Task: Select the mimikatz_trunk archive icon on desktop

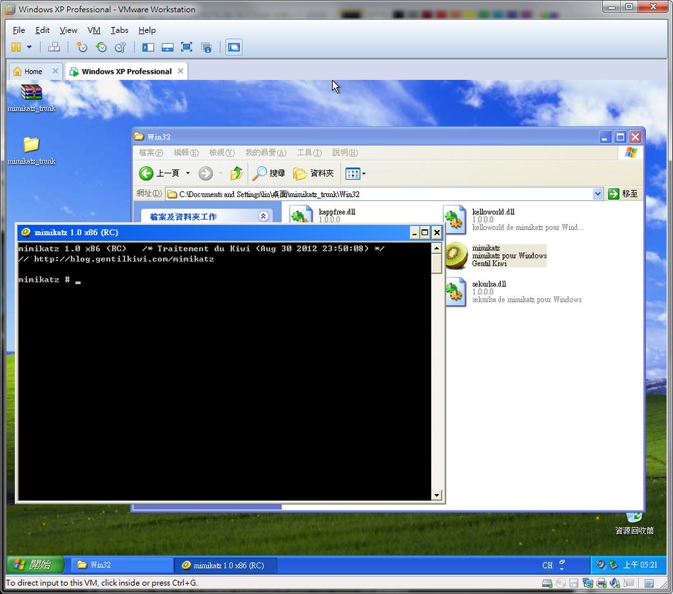Action: pos(32,97)
